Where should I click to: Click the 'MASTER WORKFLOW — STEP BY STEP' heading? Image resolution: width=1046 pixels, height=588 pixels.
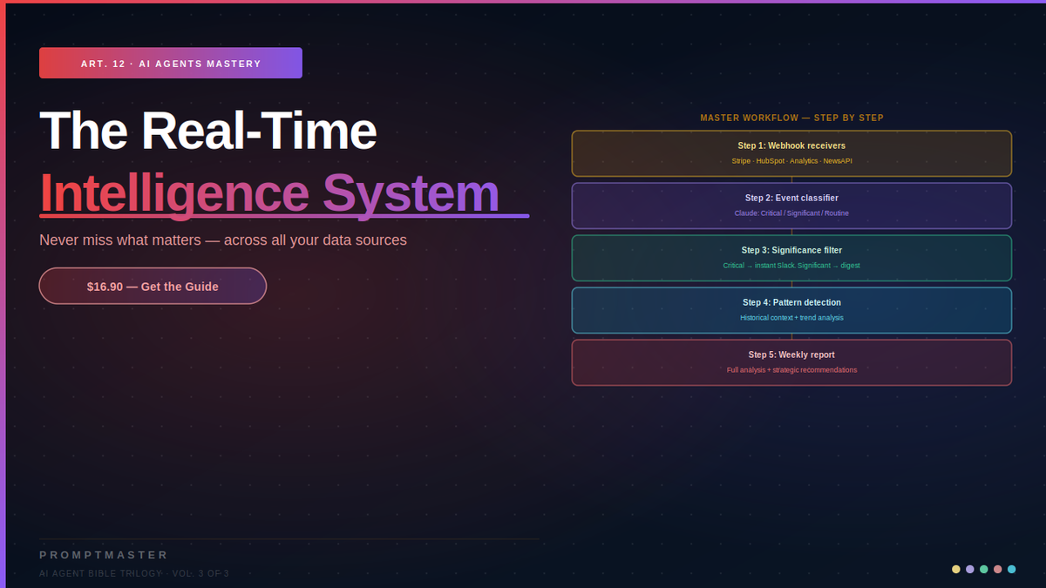coord(791,118)
